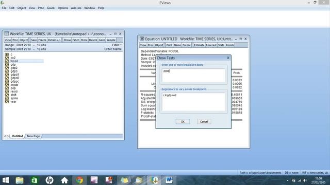330x185 pixels.
Task: Click Store button in Workfile toolbar
Action: (84, 40)
